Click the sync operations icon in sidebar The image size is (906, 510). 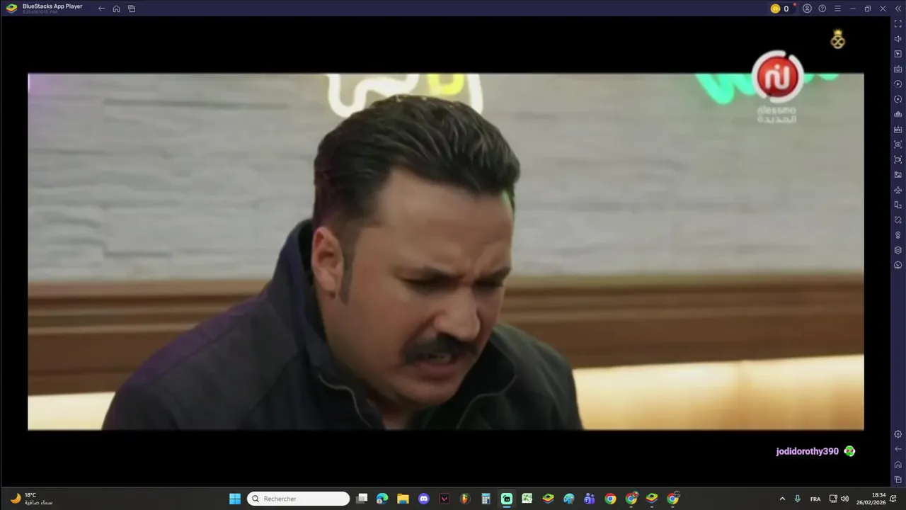coord(898,99)
